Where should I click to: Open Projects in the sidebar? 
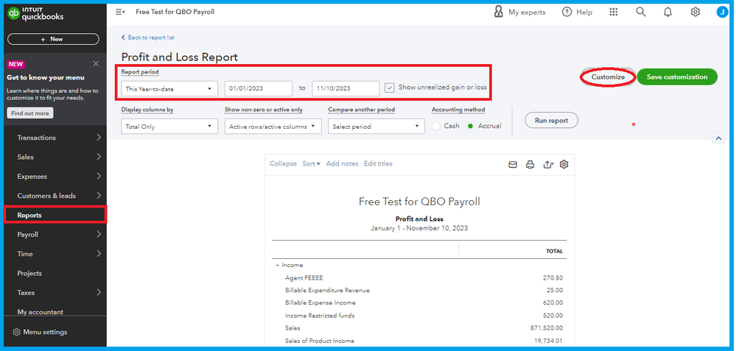click(29, 273)
